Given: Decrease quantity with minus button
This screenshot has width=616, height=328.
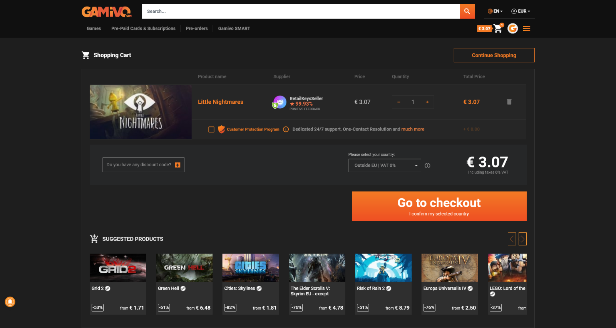Looking at the screenshot, I should pos(398,102).
